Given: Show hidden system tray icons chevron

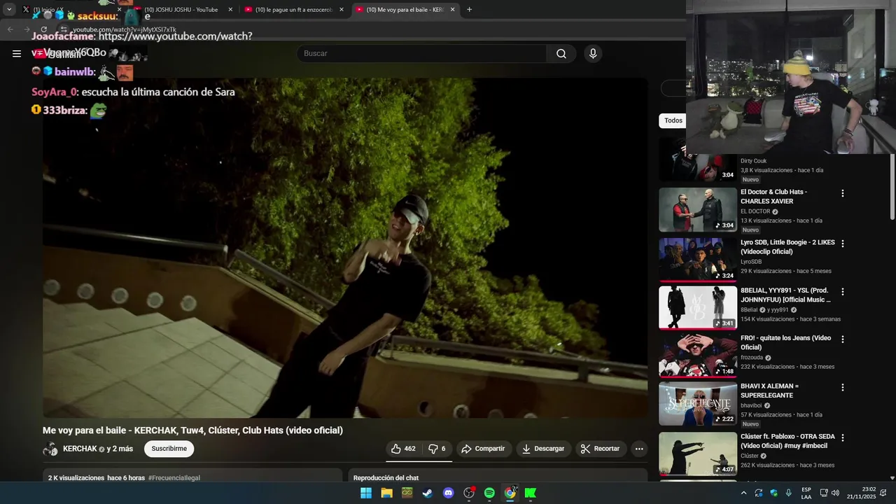Looking at the screenshot, I should click(743, 493).
